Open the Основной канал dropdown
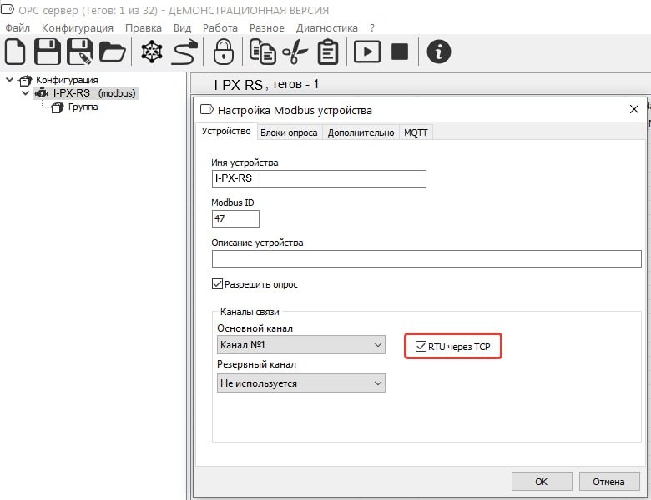 [x=300, y=344]
